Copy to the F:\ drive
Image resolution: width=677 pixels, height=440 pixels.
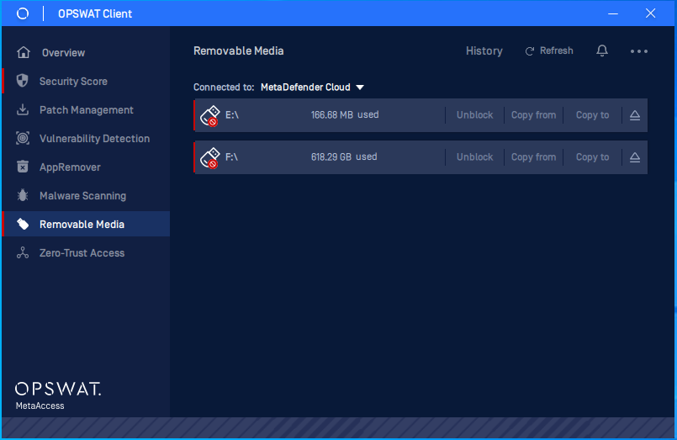pyautogui.click(x=592, y=156)
